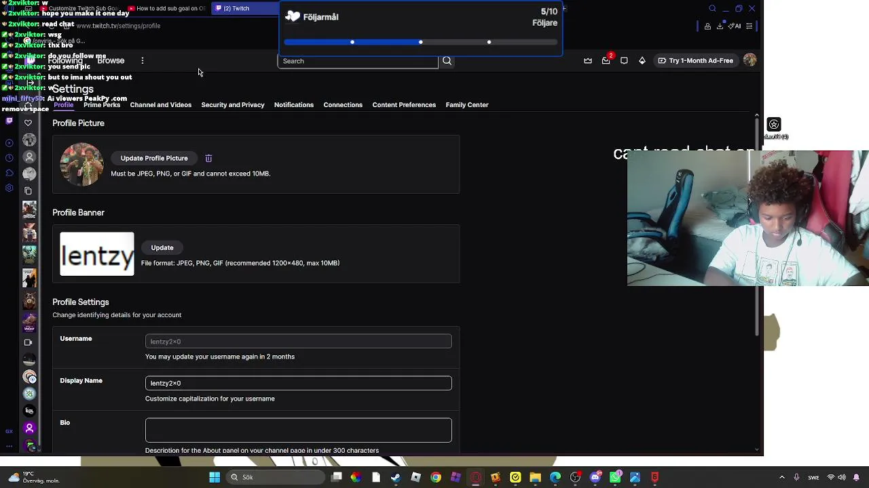The image size is (869, 488).
Task: Open the notifications inbox with badge 2
Action: [x=606, y=60]
